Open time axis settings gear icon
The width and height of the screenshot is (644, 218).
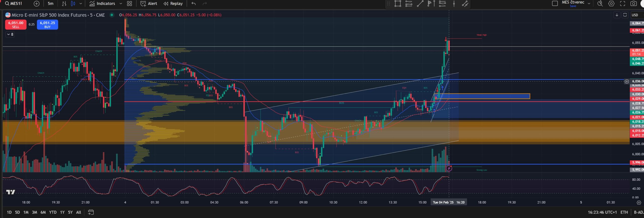point(639,202)
